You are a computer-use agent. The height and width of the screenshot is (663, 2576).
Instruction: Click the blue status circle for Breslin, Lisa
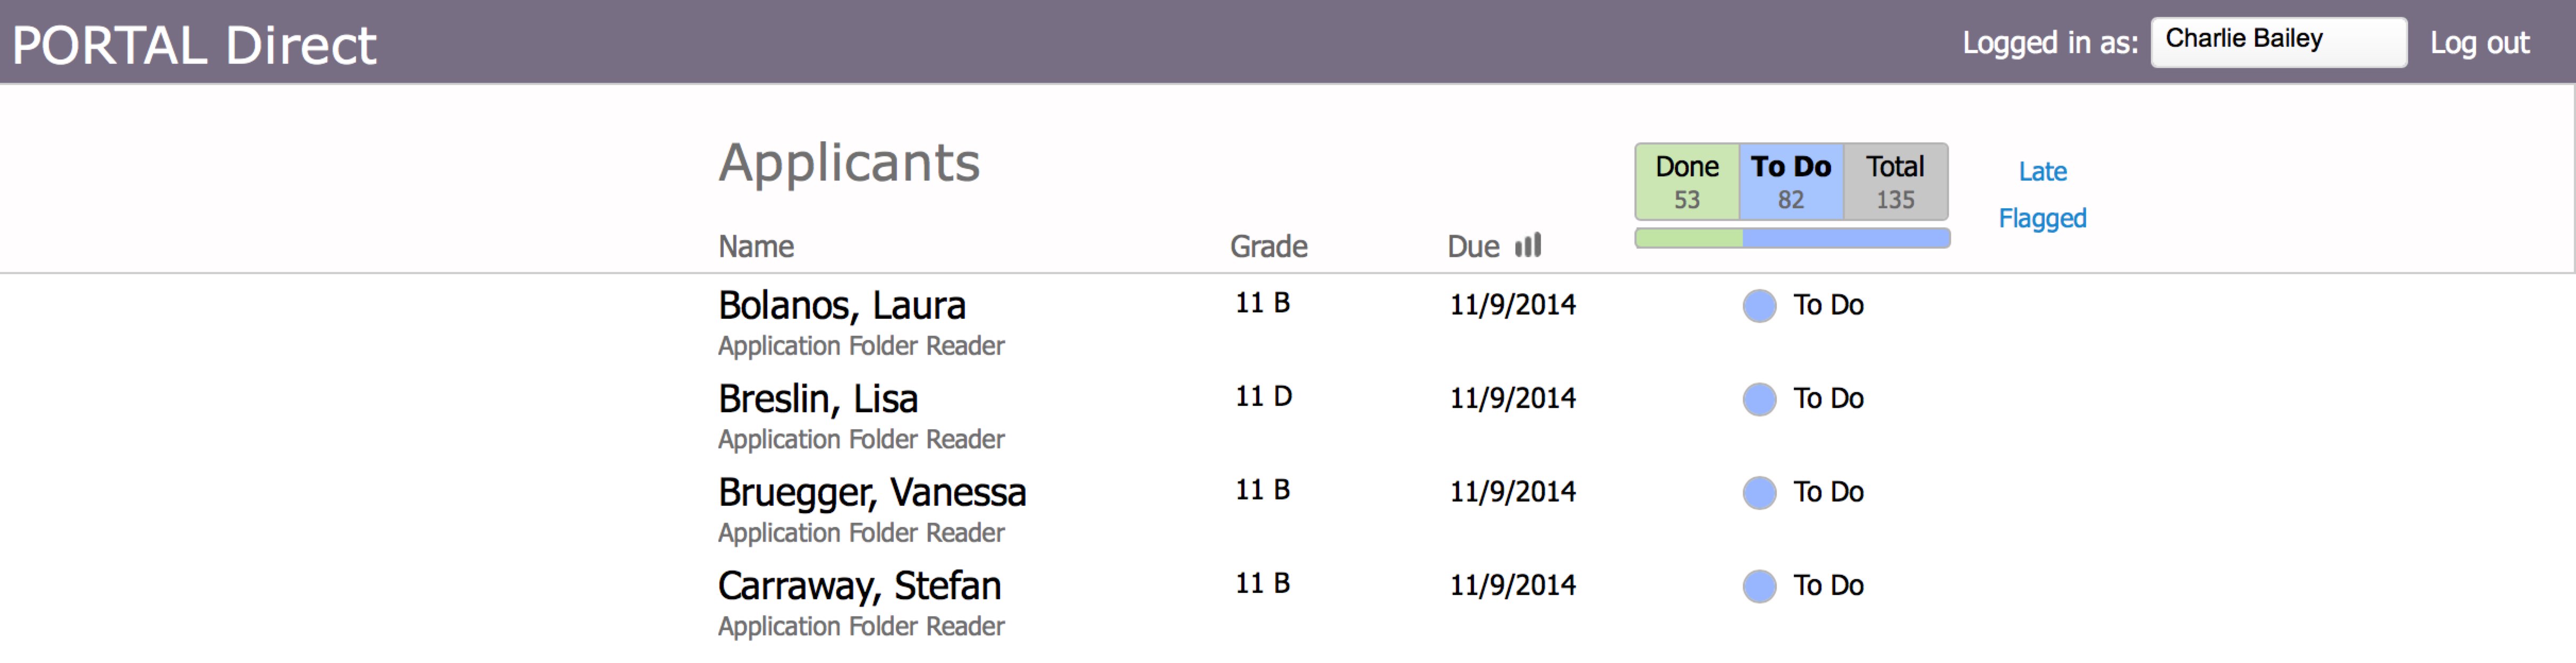(x=1759, y=399)
